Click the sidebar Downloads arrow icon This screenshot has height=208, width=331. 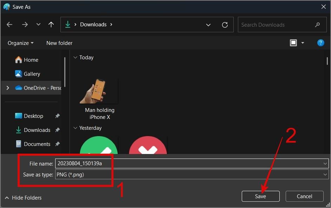pyautogui.click(x=18, y=130)
